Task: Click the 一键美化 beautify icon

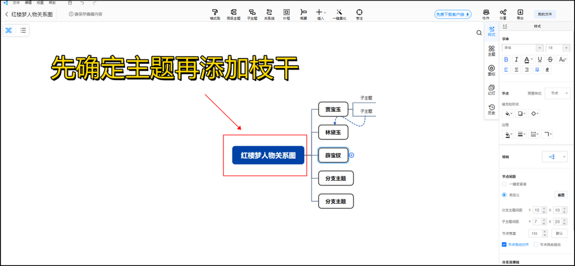Action: (339, 14)
